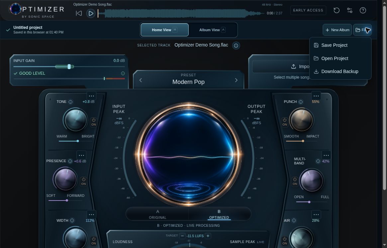Click the Input Gain slider handle
The width and height of the screenshot is (387, 248).
(x=69, y=67)
